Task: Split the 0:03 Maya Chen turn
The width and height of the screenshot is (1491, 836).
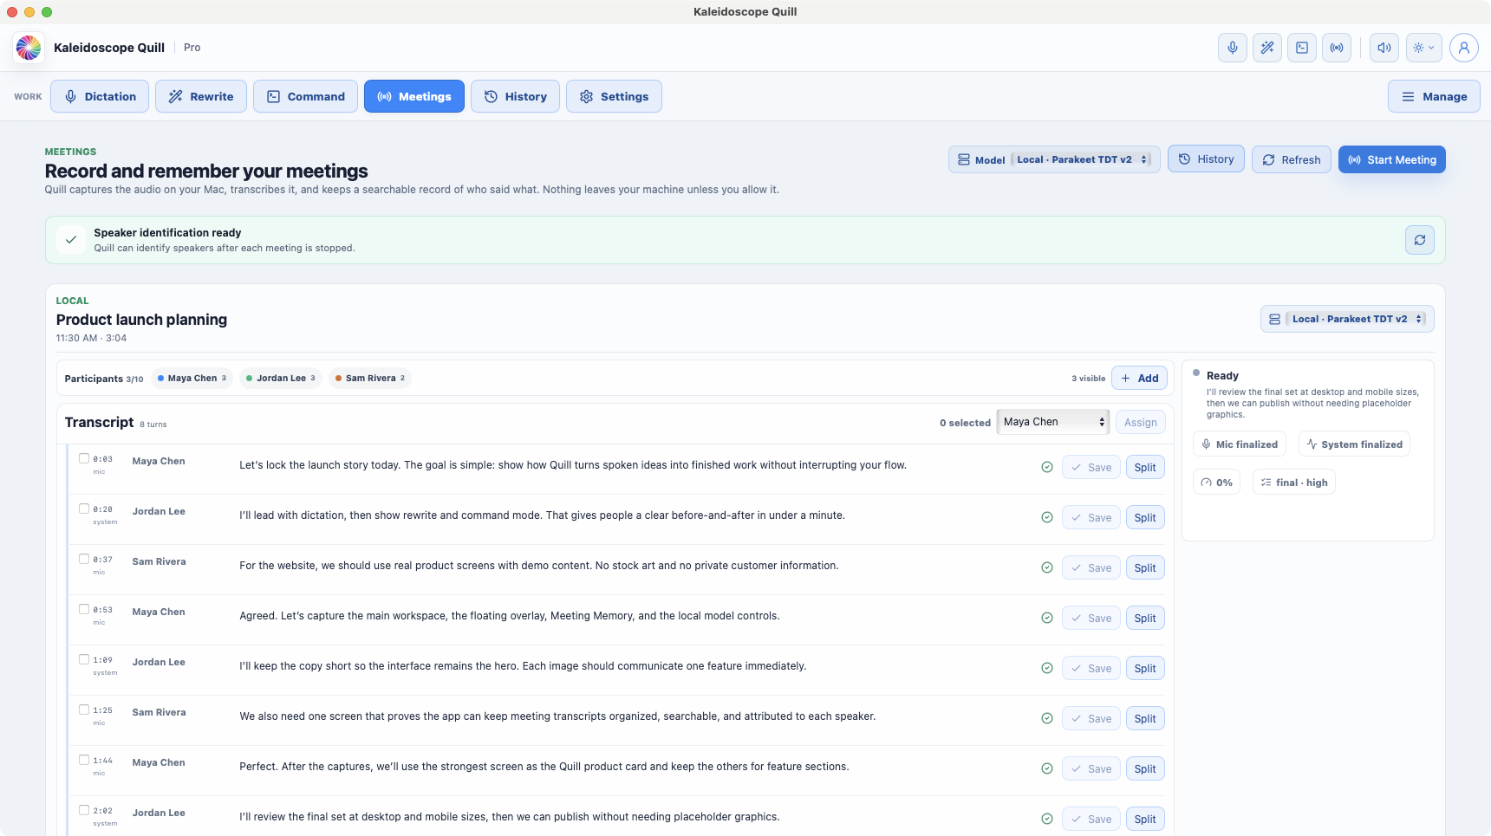Action: pos(1144,467)
